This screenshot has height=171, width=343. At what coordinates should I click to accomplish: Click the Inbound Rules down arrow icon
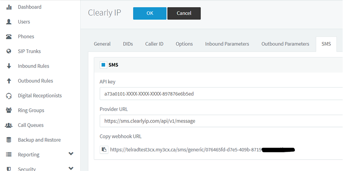click(x=9, y=66)
